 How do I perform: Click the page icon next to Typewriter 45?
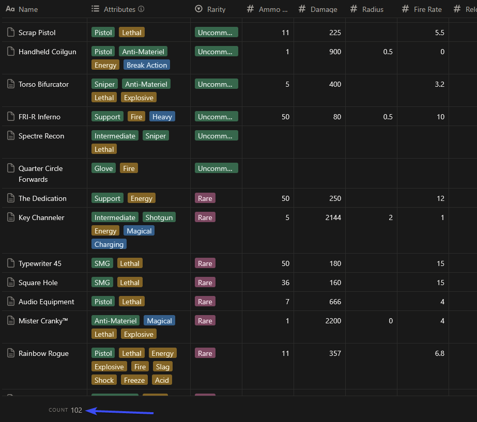11,263
